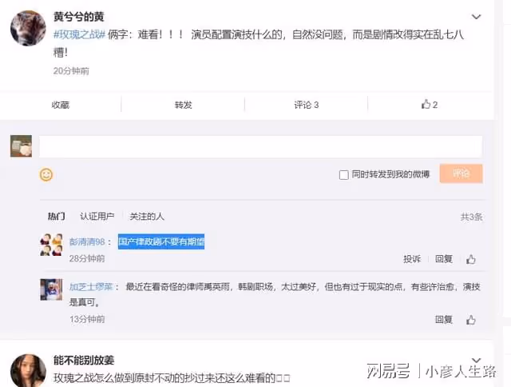The width and height of the screenshot is (511, 387).
Task: Like the post with 2 likes
Action: point(430,105)
